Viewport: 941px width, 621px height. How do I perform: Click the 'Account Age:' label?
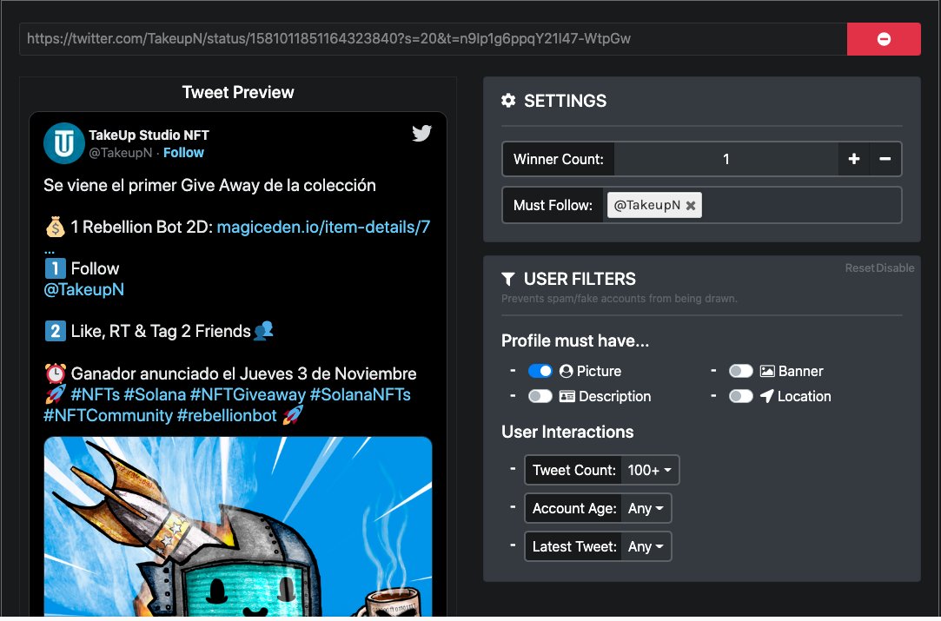(x=573, y=509)
